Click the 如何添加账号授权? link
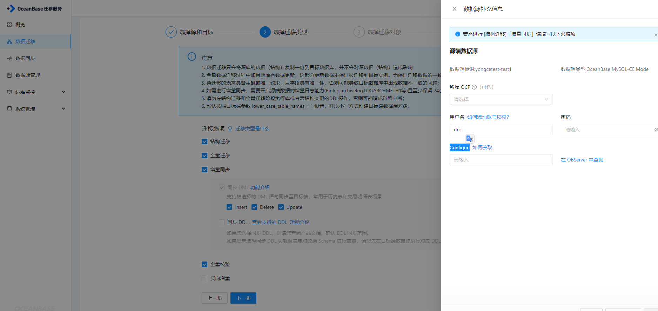This screenshot has width=658, height=311. tap(488, 117)
